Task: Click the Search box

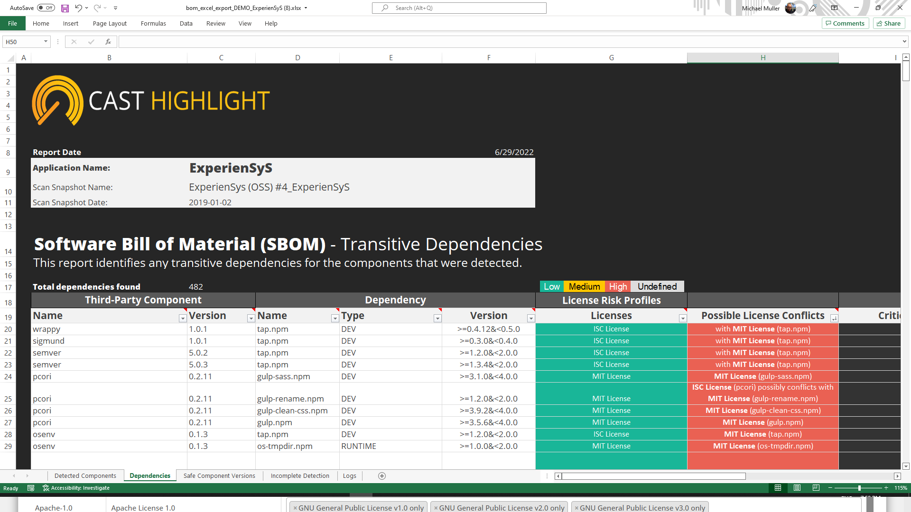Action: [x=459, y=8]
